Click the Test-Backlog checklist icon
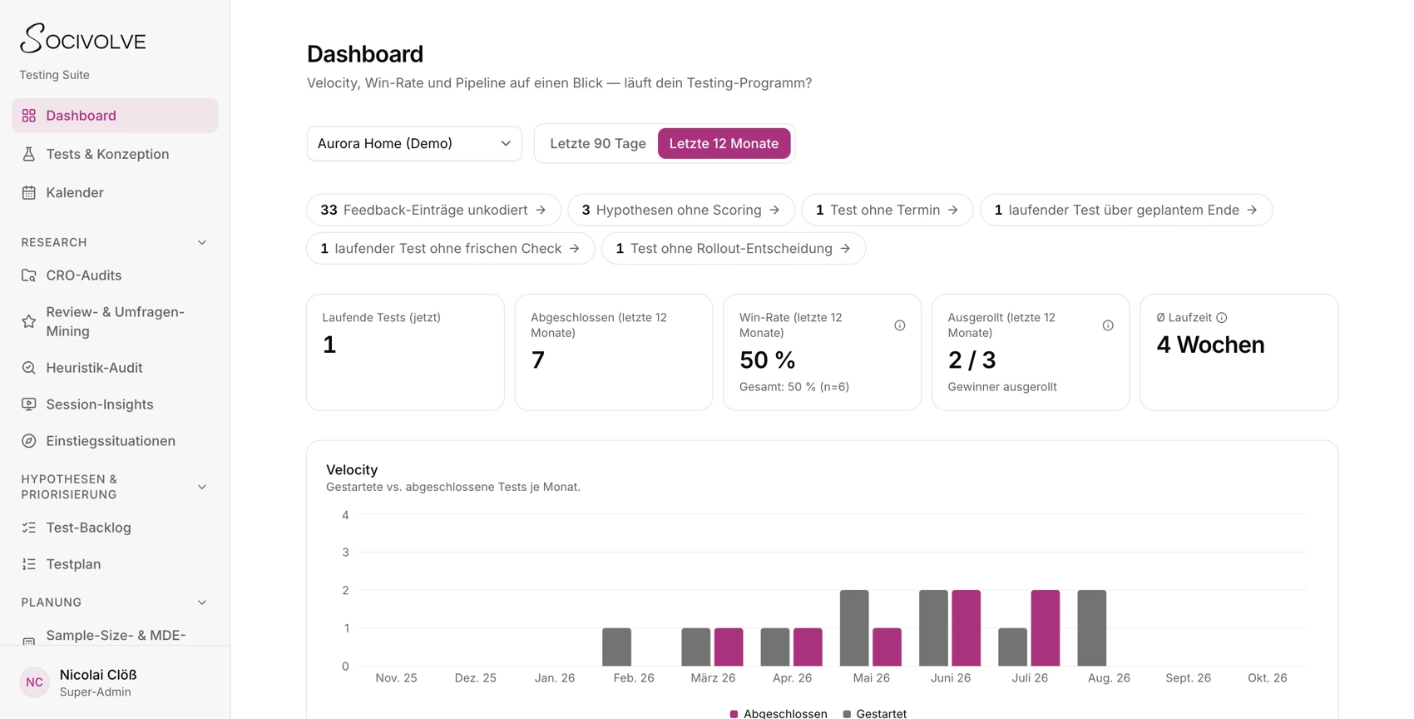Viewport: 1414px width, 719px height. 29,528
